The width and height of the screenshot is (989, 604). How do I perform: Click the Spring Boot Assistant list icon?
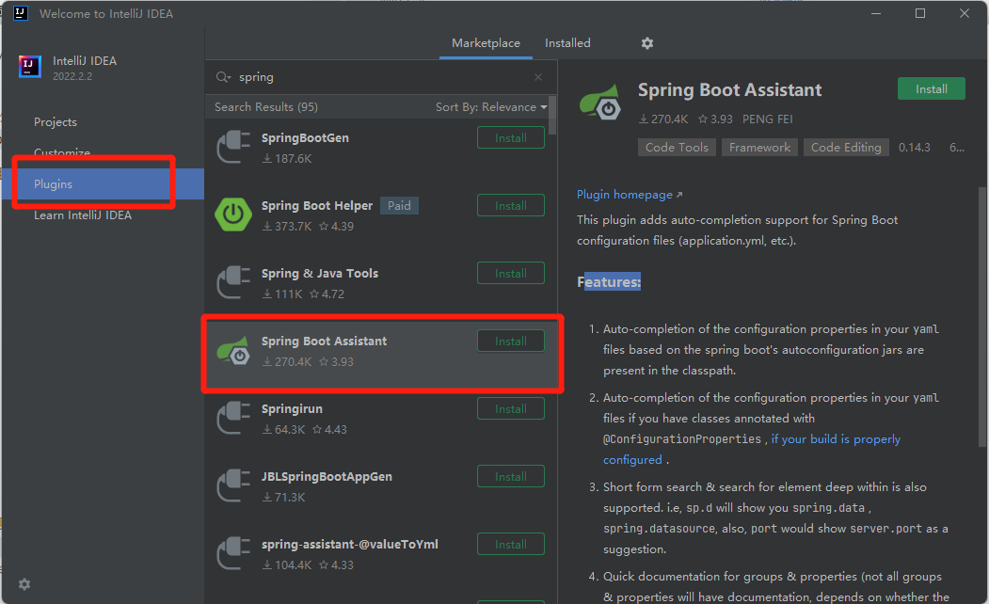[x=233, y=351]
